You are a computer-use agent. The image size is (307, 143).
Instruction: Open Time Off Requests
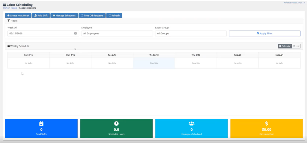click(x=92, y=15)
